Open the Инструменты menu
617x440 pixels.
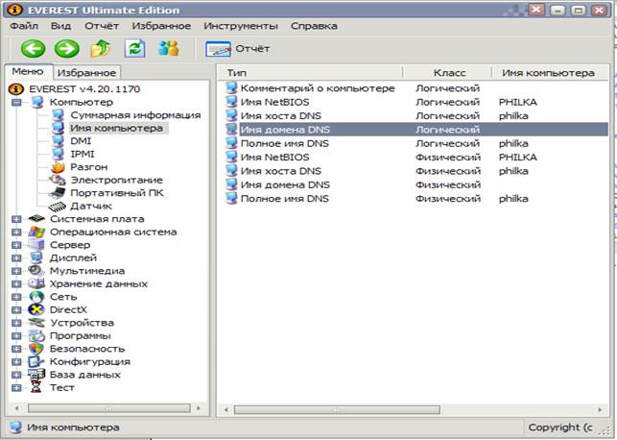coord(241,26)
